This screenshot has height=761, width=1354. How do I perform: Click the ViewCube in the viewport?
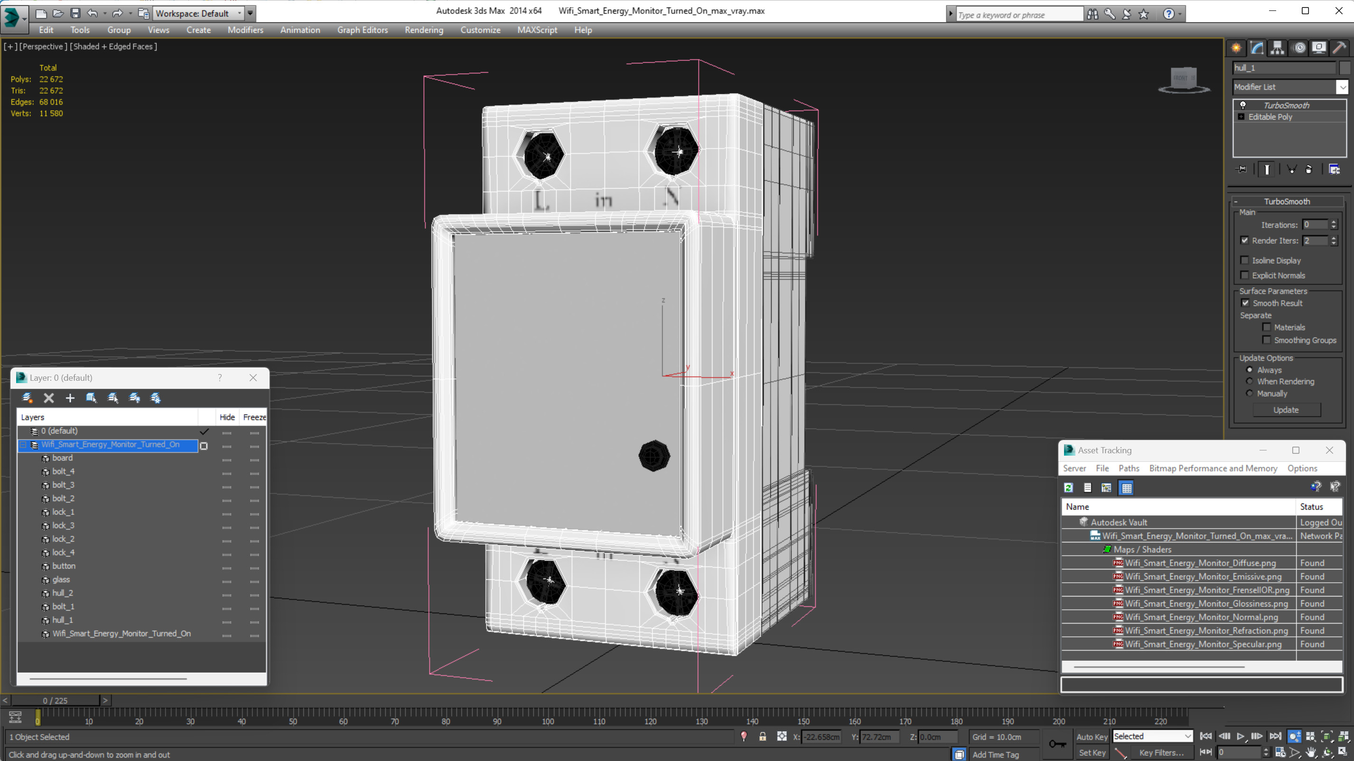click(x=1184, y=80)
